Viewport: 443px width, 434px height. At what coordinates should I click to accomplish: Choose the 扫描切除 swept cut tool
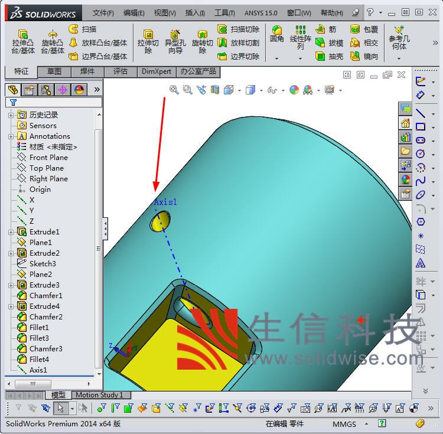click(239, 29)
